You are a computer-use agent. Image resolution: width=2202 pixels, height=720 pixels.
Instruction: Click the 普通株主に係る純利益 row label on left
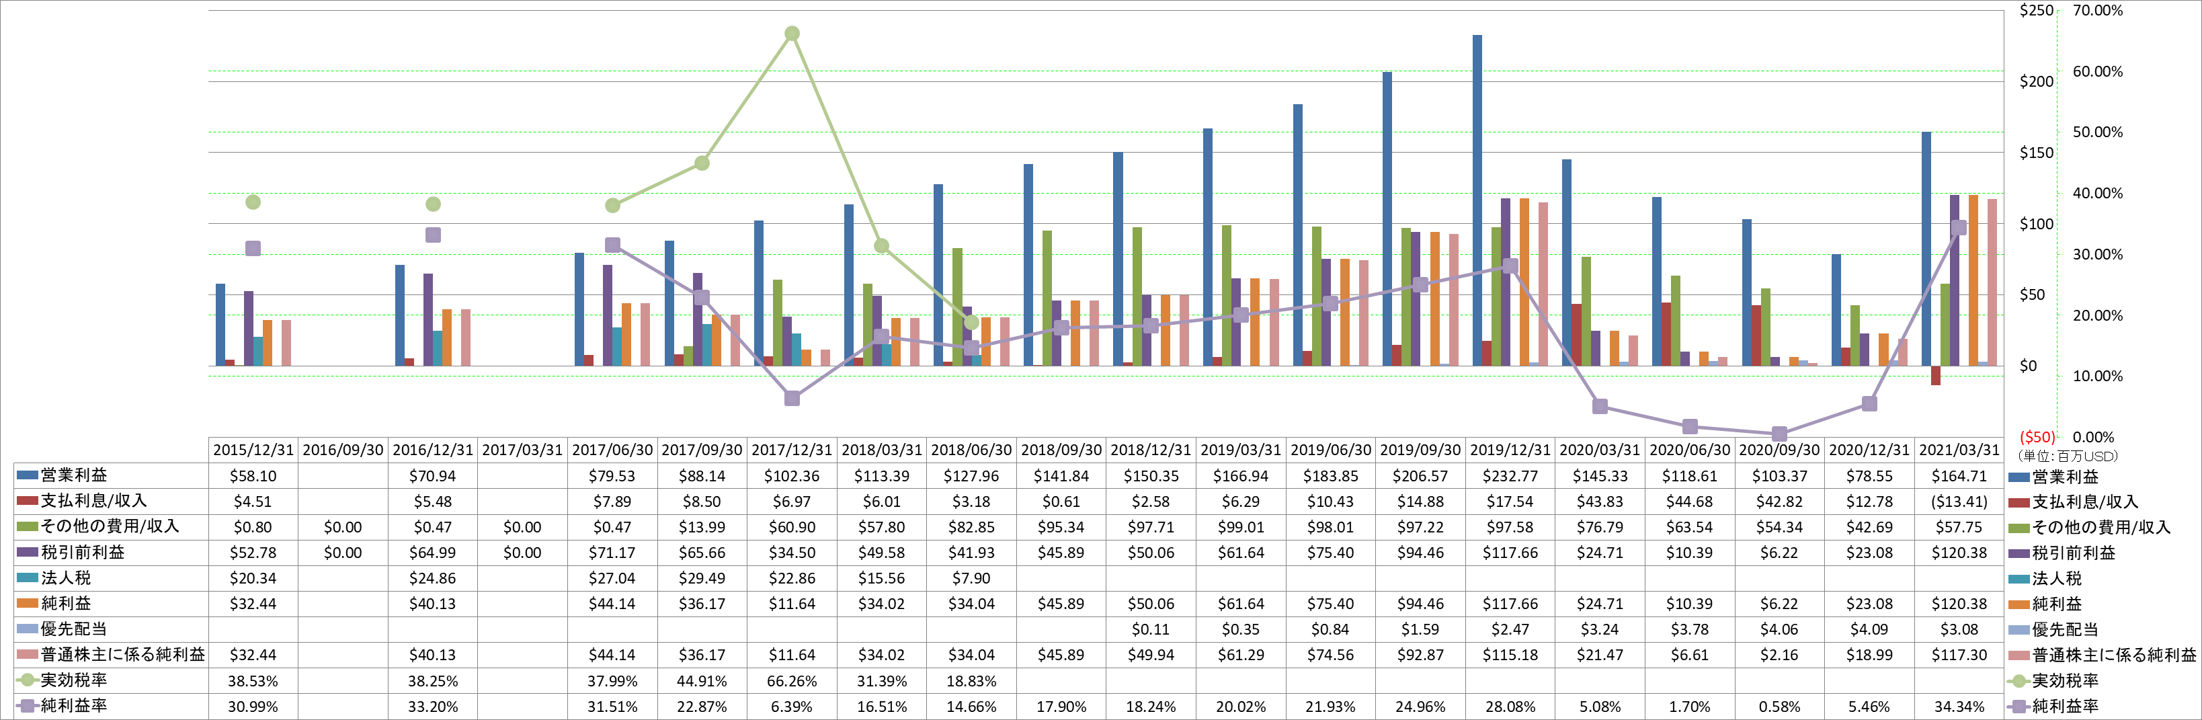tap(123, 655)
